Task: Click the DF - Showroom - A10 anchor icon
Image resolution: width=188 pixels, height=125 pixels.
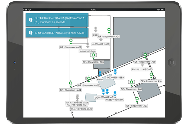Action: pos(151,74)
